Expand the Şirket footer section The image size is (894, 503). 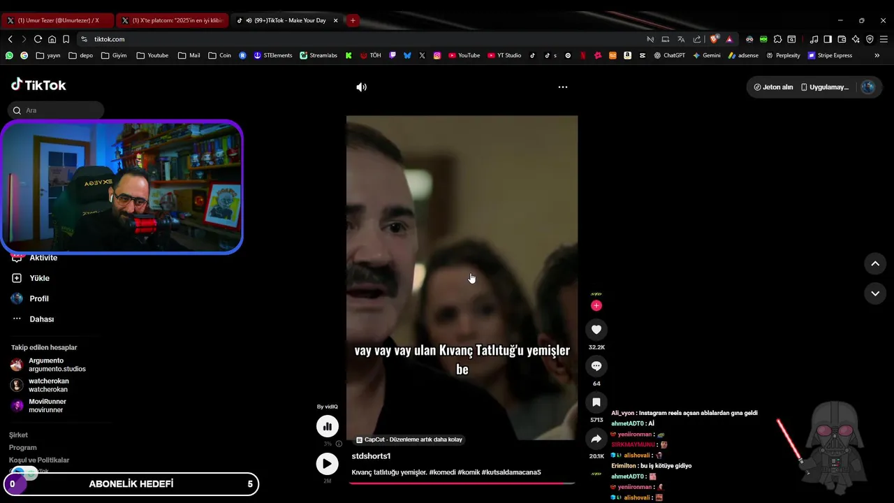[x=18, y=435]
